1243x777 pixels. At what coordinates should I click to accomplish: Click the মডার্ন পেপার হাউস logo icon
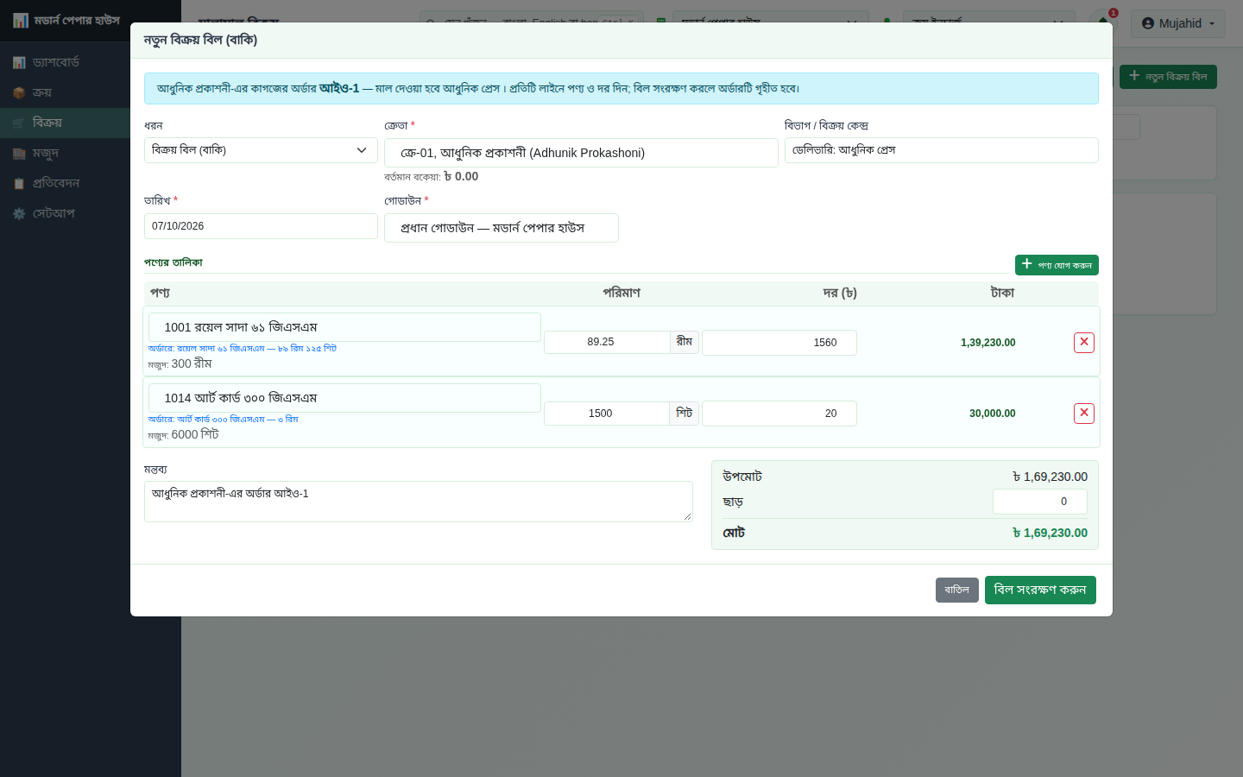tap(21, 21)
